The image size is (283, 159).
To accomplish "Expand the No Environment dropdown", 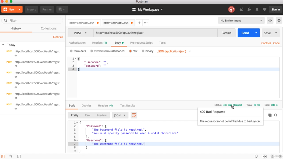I will [241, 20].
